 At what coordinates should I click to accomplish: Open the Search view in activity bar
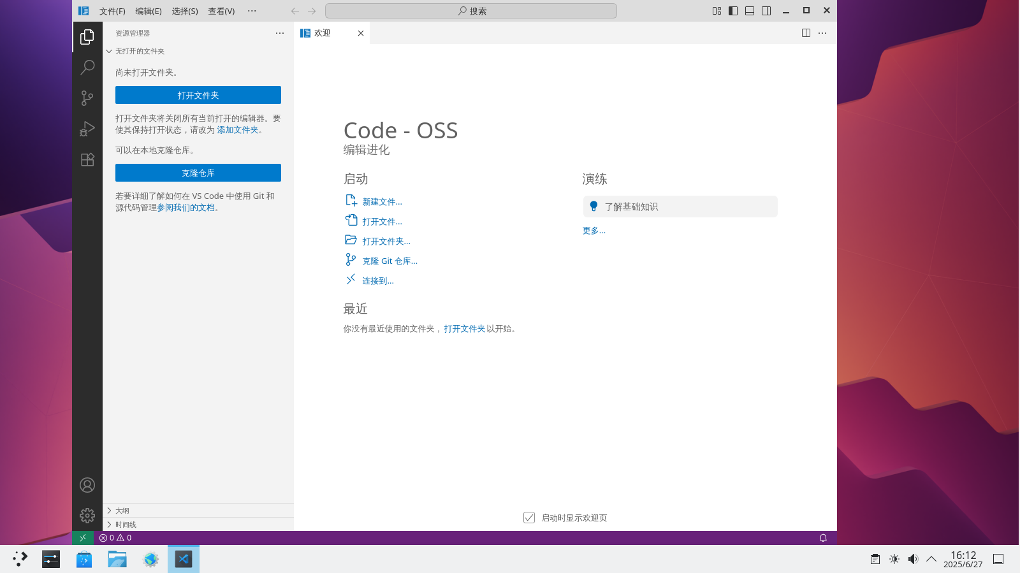point(87,68)
